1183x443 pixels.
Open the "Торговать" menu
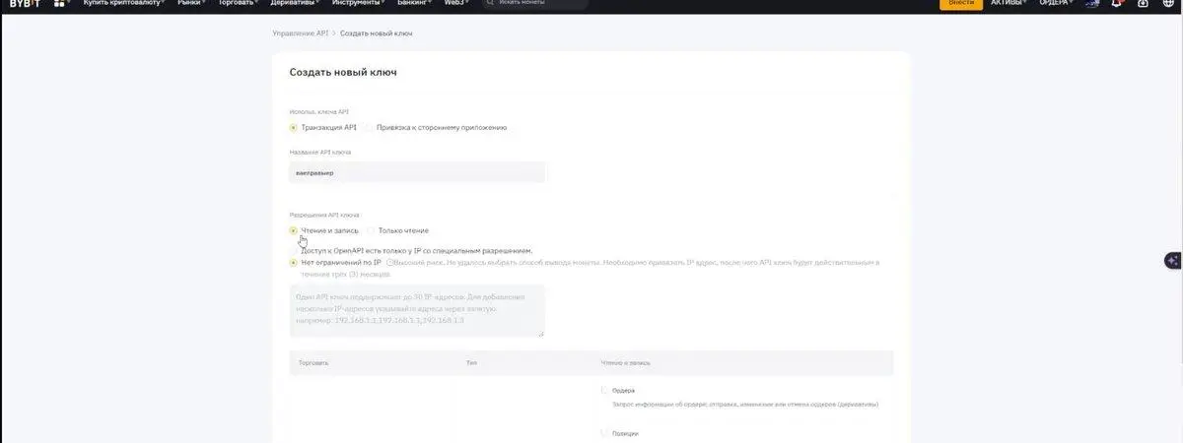coord(237,4)
